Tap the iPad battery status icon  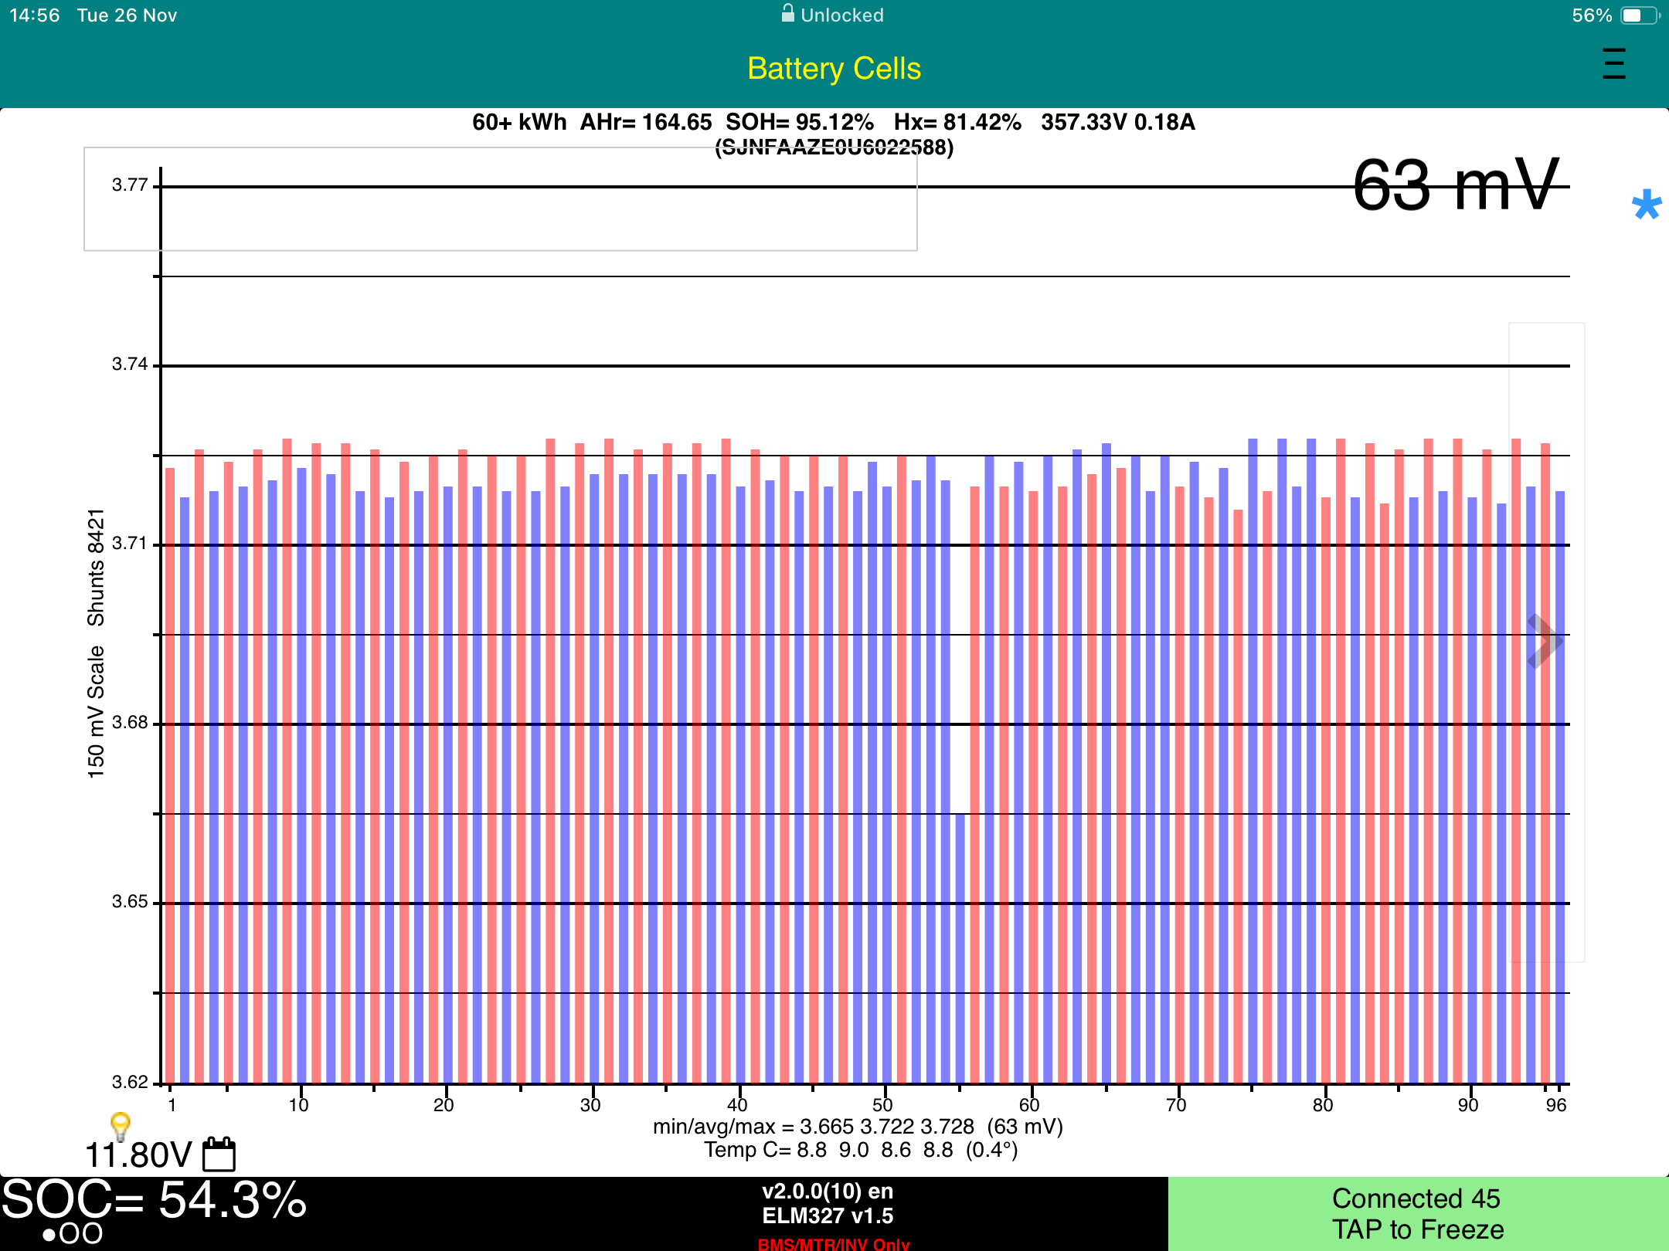coord(1639,15)
